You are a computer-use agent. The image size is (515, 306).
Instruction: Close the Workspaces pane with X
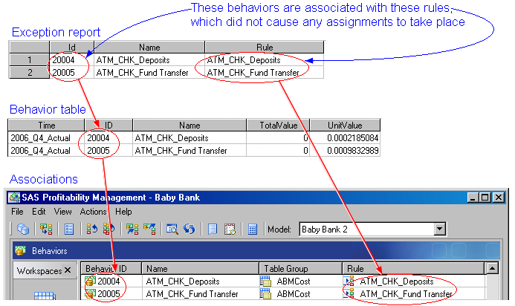click(x=67, y=270)
